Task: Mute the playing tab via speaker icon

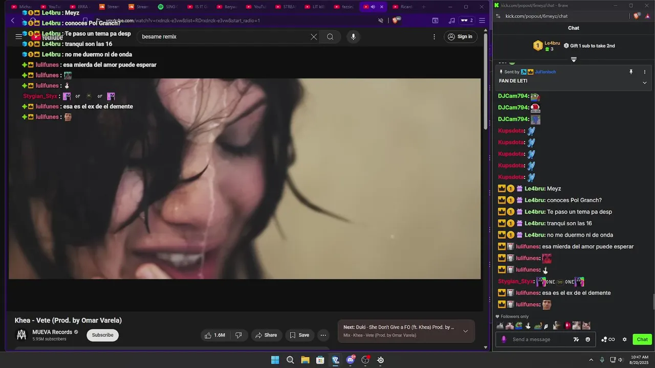Action: (x=373, y=7)
